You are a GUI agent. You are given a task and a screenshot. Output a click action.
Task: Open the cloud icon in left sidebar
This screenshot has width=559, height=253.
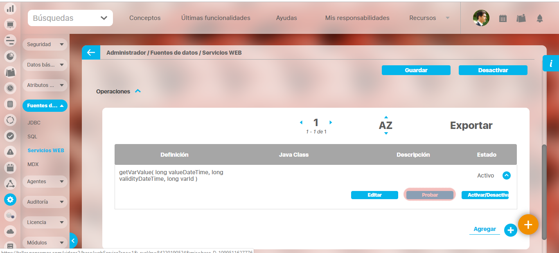coord(10,231)
